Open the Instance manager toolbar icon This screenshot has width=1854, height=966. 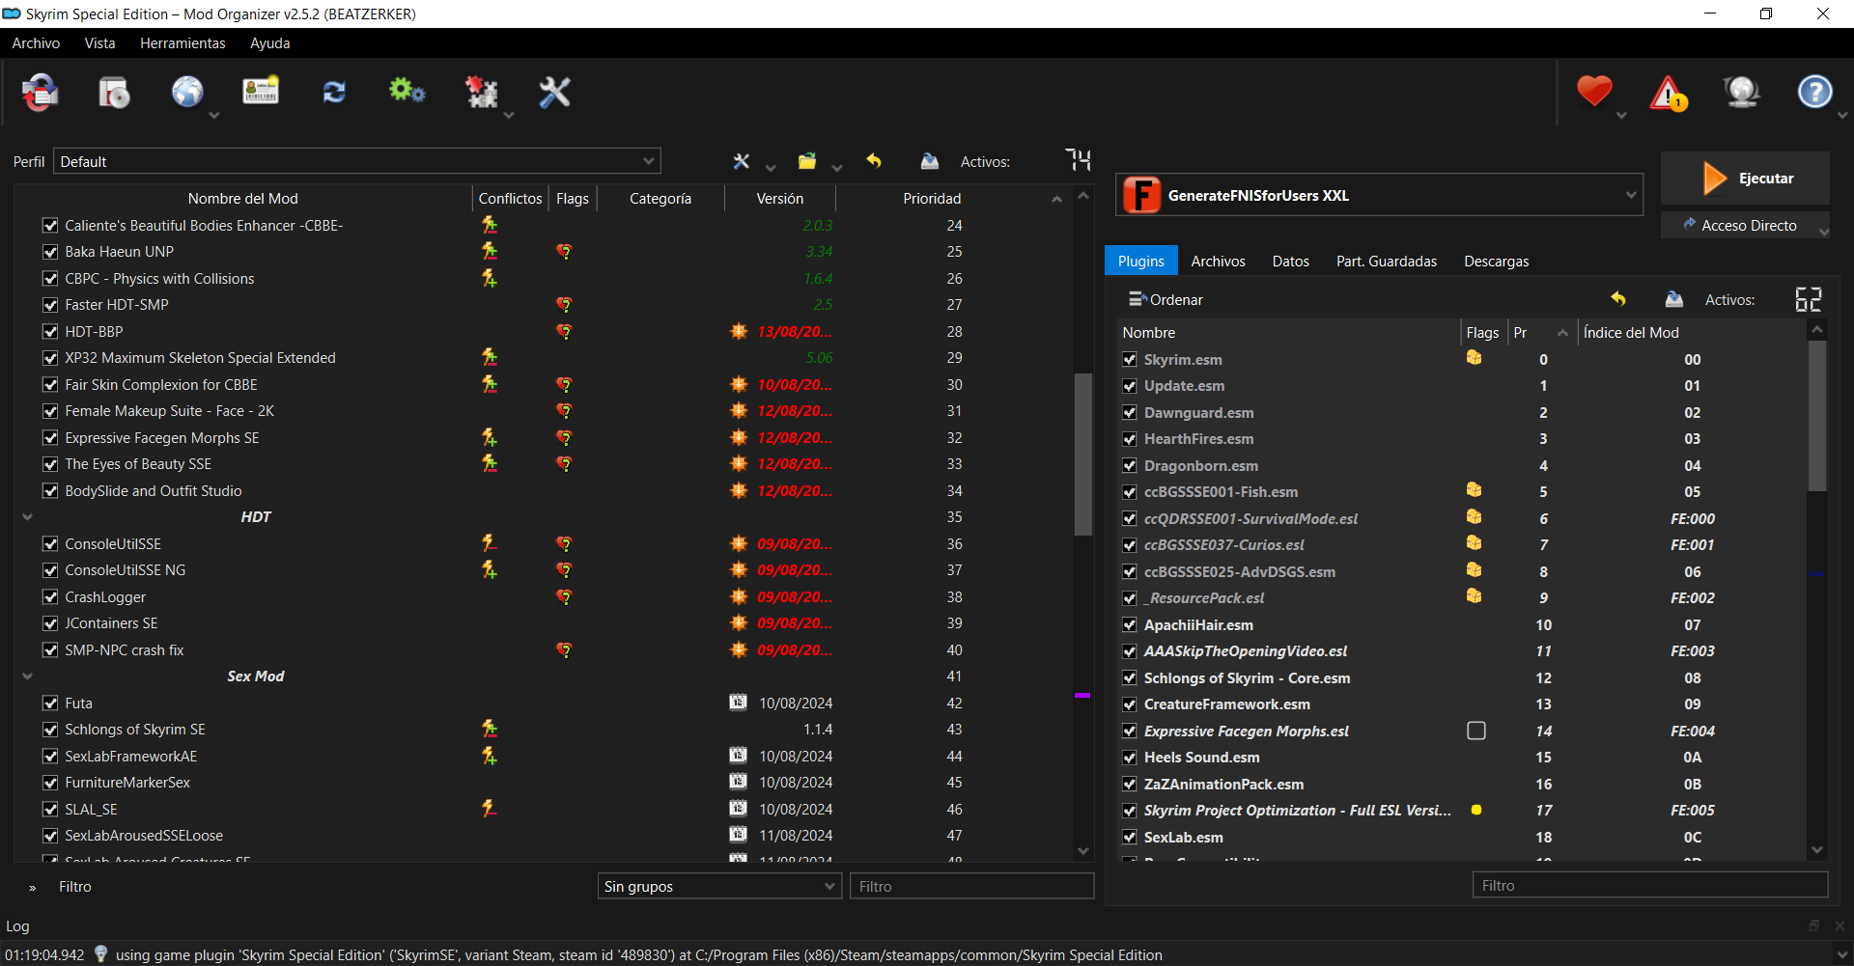[x=41, y=93]
